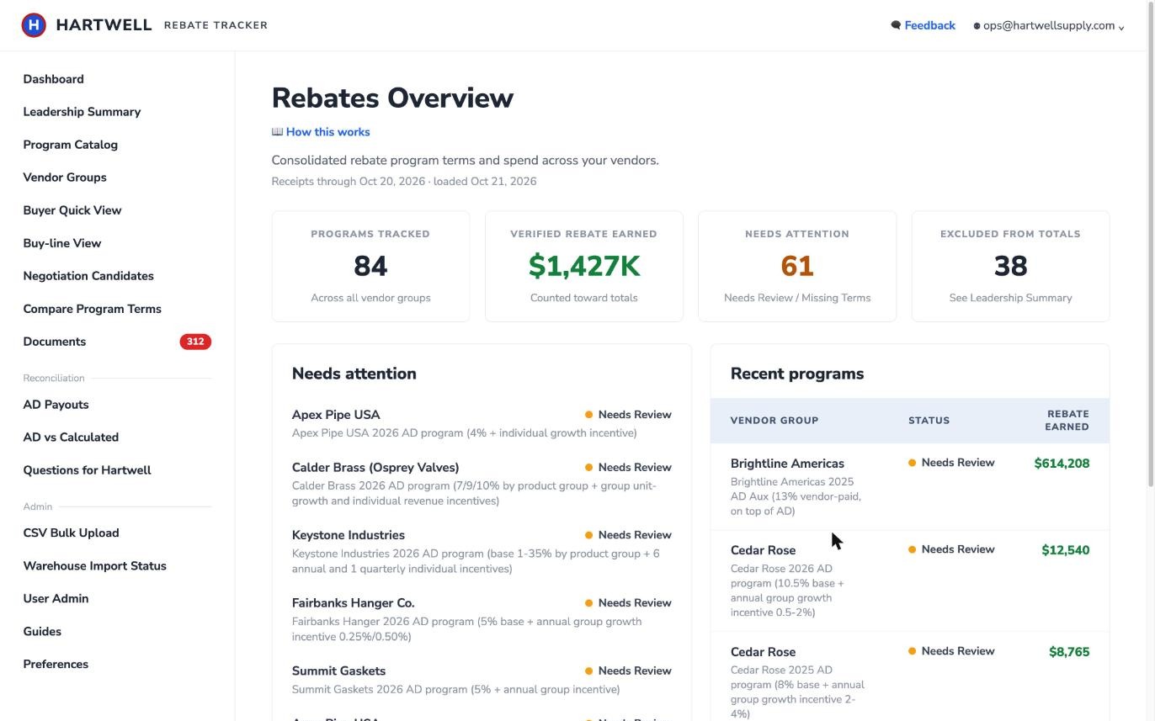
Task: Click the Verified Rebate Earned $1,427K card
Action: click(584, 267)
